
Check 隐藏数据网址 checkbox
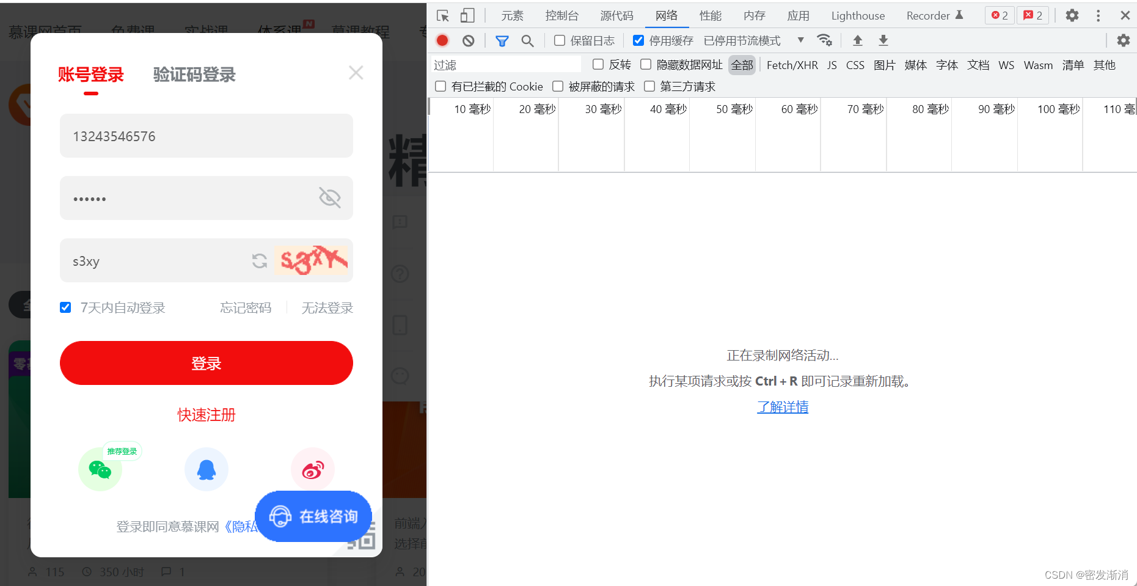pyautogui.click(x=646, y=64)
